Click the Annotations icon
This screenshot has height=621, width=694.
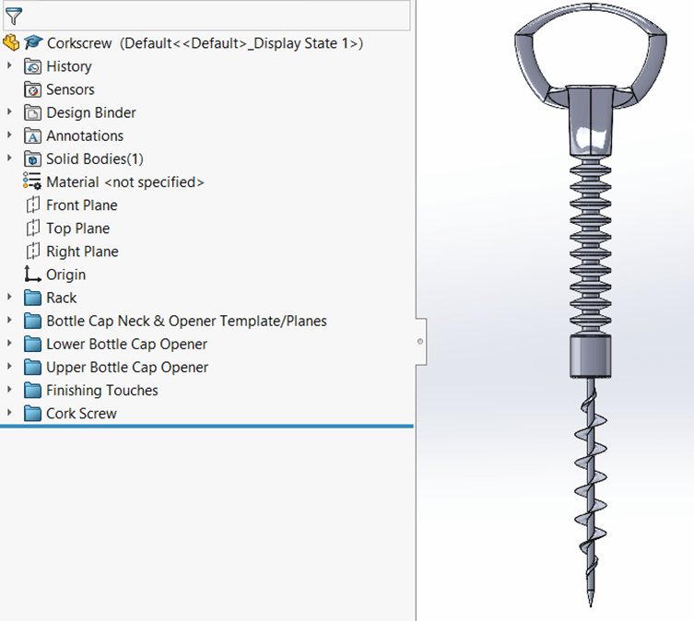[x=33, y=135]
